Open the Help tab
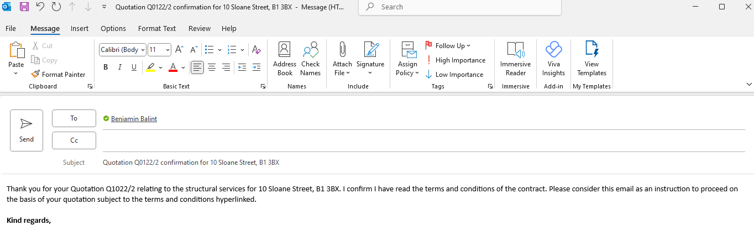Viewport: 754px width, 230px height. [x=229, y=28]
